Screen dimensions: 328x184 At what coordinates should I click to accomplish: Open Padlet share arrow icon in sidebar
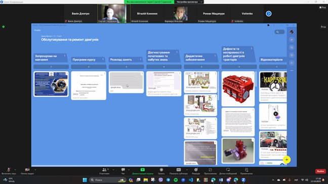coord(292,40)
